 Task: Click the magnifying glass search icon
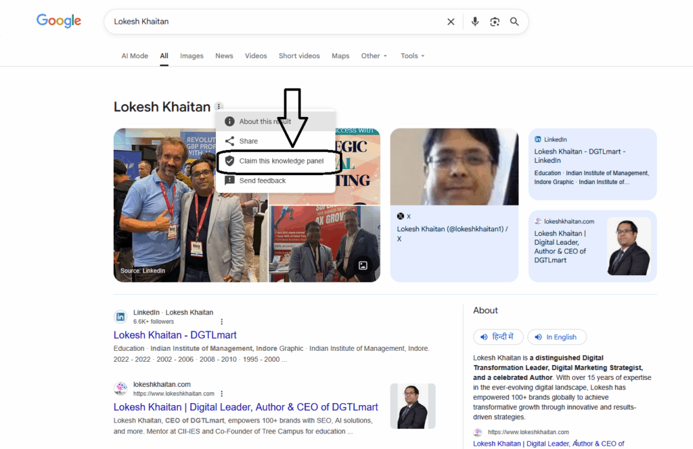(x=514, y=22)
